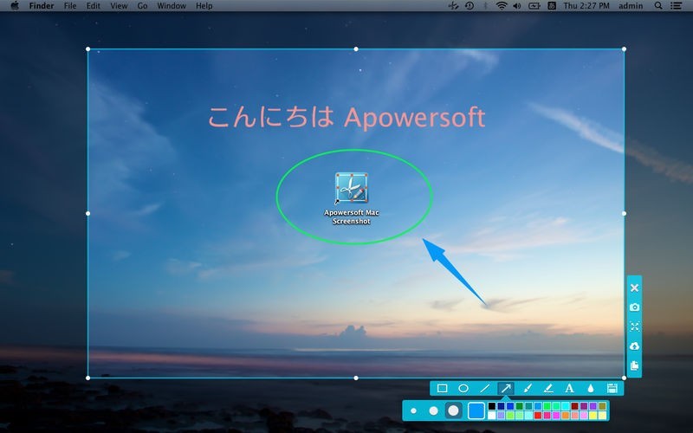Image resolution: width=693 pixels, height=433 pixels.
Task: Pick the pure red color swatch
Action: pos(538,416)
